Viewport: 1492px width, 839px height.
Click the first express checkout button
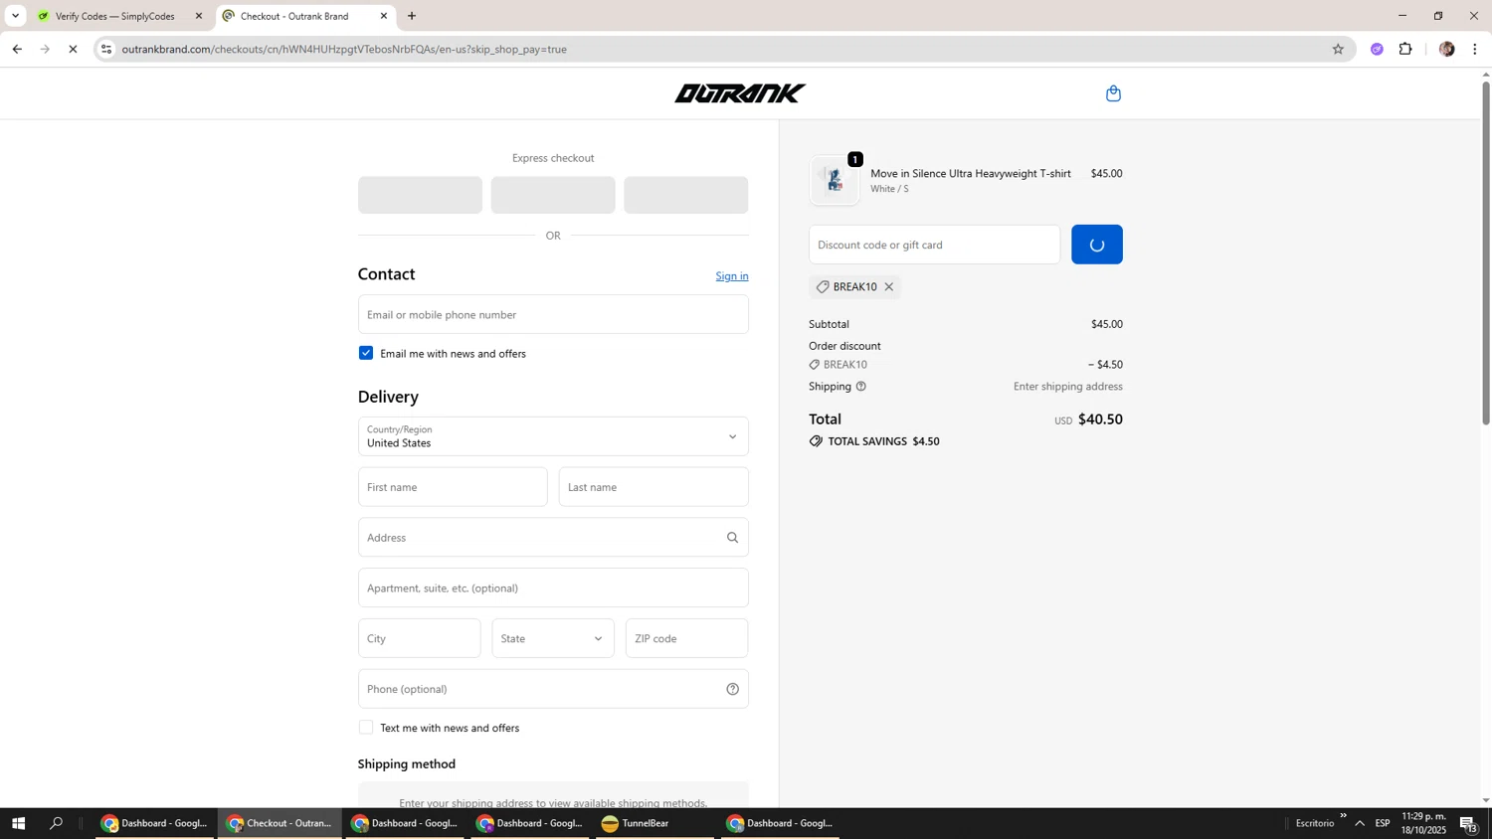pyautogui.click(x=420, y=195)
